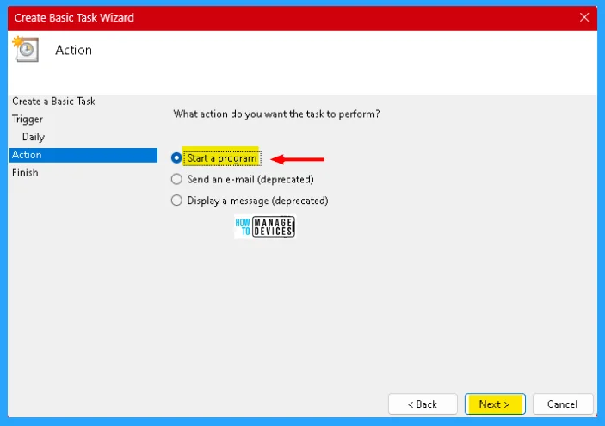Click the 'Action' page heading text
This screenshot has width=605, height=426.
[73, 50]
